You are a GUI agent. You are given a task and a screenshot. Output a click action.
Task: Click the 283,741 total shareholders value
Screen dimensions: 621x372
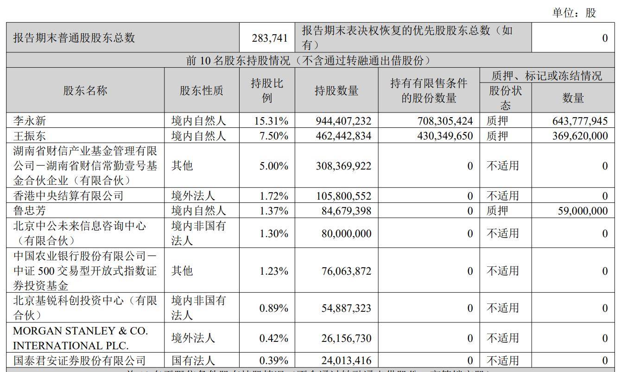point(270,38)
